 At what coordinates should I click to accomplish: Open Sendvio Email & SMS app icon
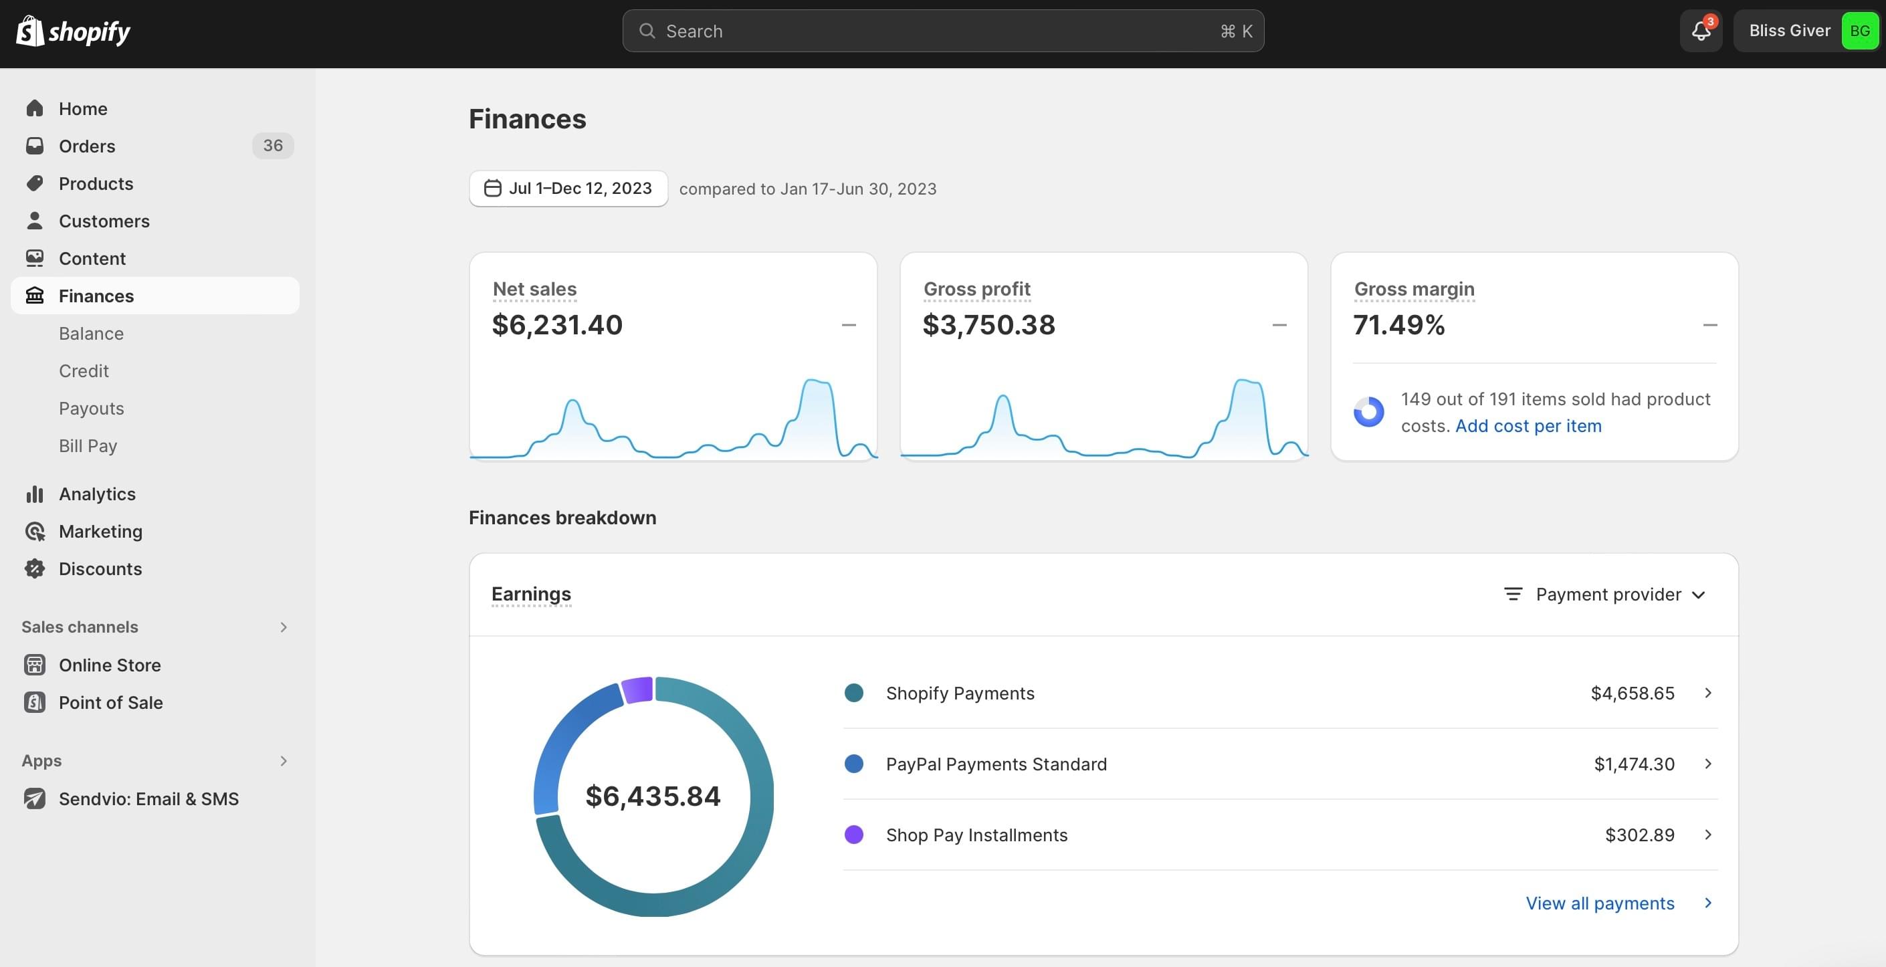pos(34,798)
